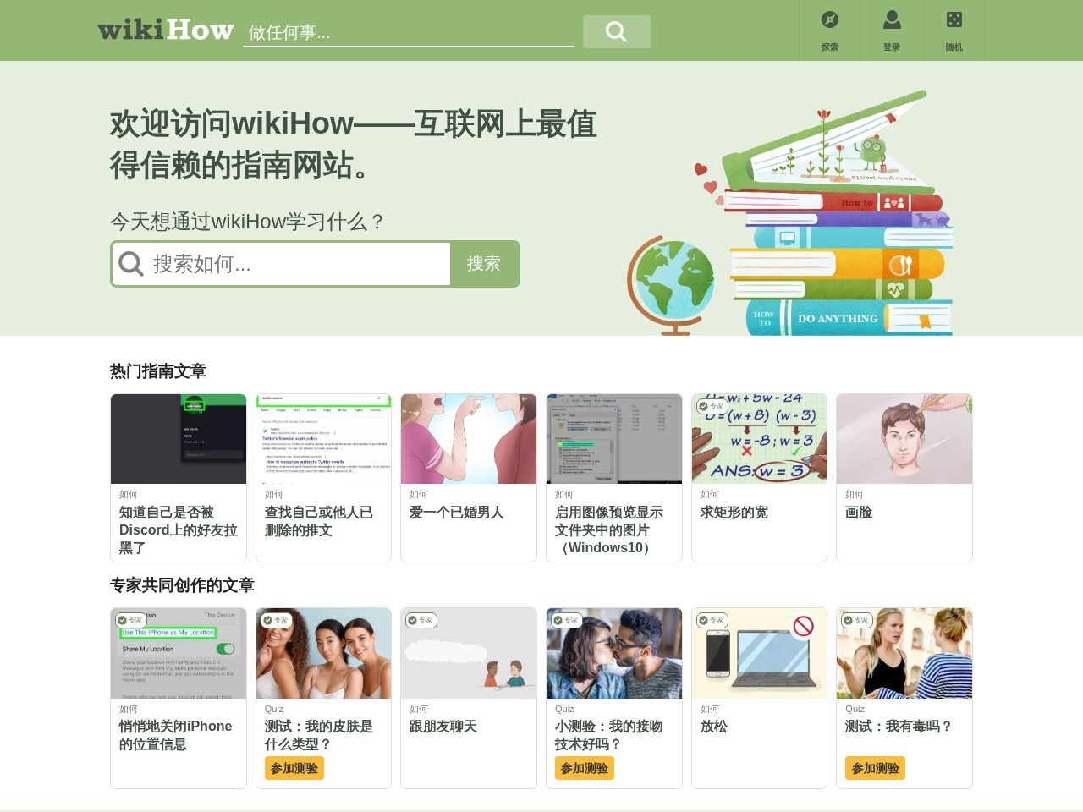1083x812 pixels.
Task: Click the green 搜索 button
Action: pos(485,264)
